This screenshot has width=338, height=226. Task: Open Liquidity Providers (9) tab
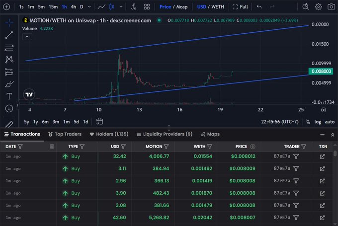(165, 134)
